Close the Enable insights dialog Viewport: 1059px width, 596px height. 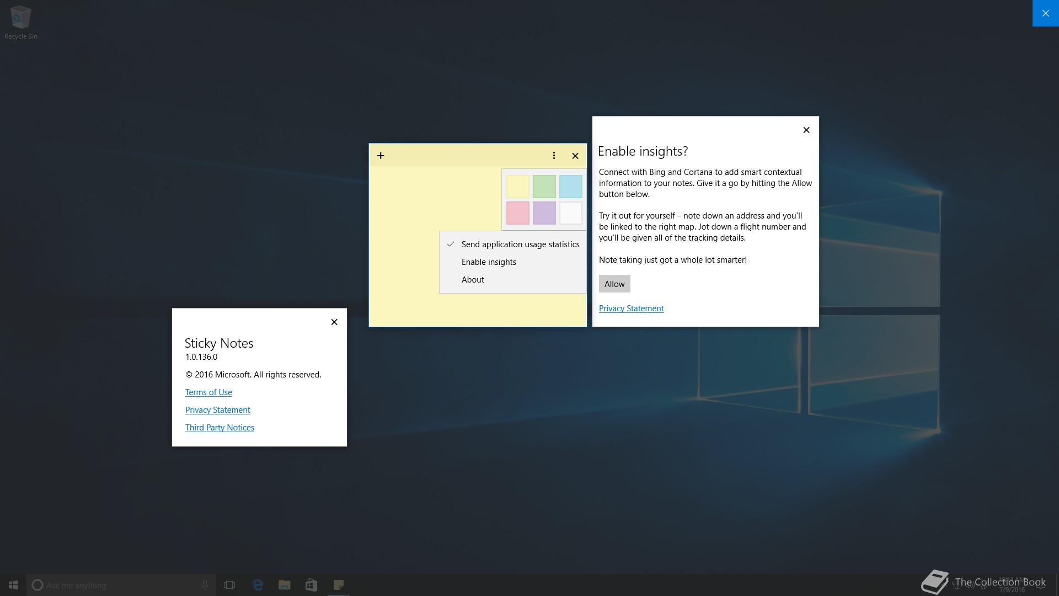[x=806, y=130]
